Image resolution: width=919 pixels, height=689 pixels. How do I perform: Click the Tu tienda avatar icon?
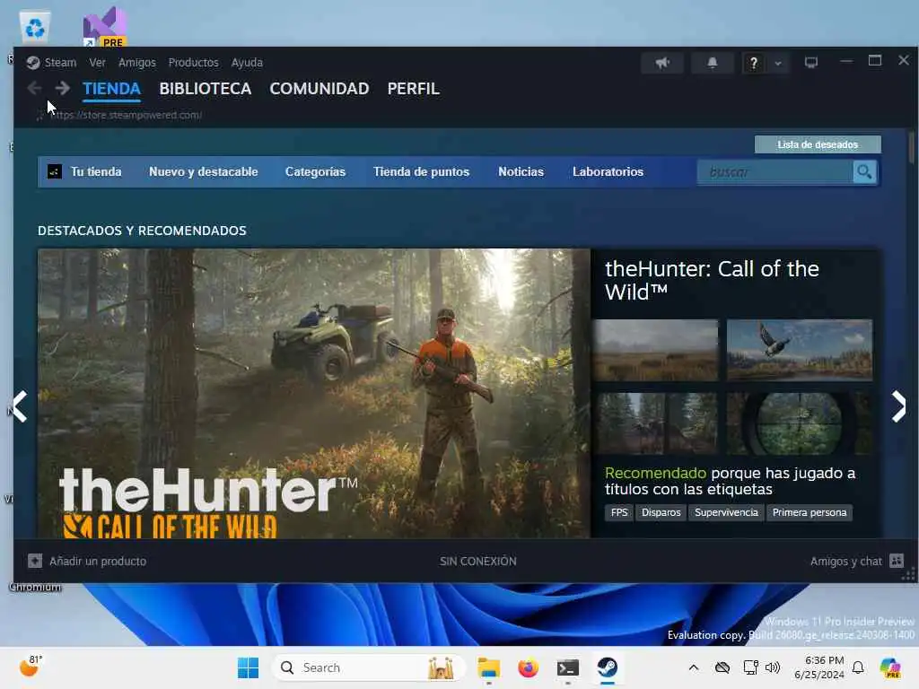pos(55,171)
